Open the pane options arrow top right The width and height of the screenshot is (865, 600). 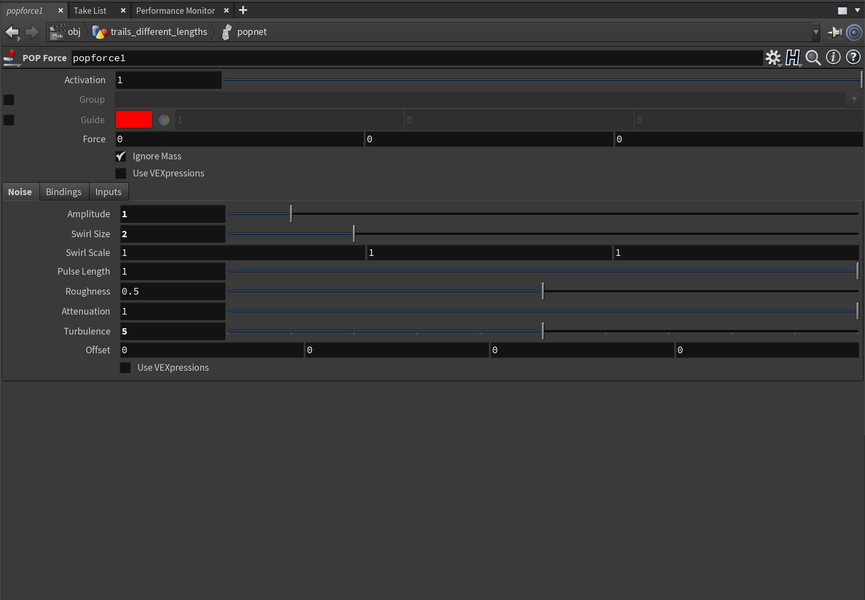tap(858, 10)
